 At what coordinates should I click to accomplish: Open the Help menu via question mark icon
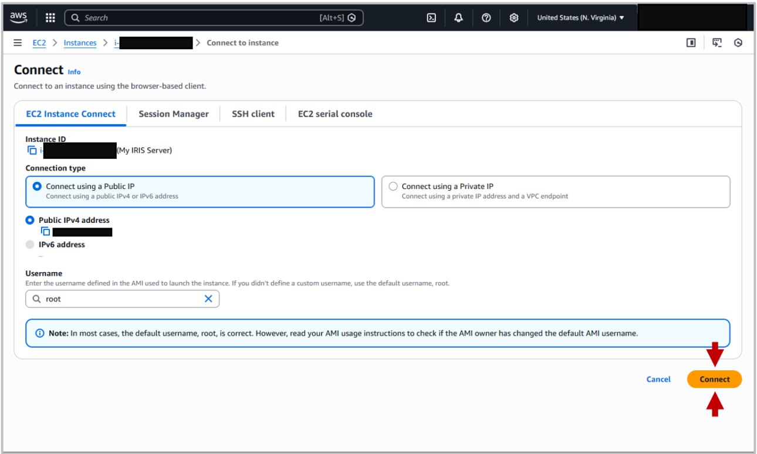pyautogui.click(x=486, y=18)
